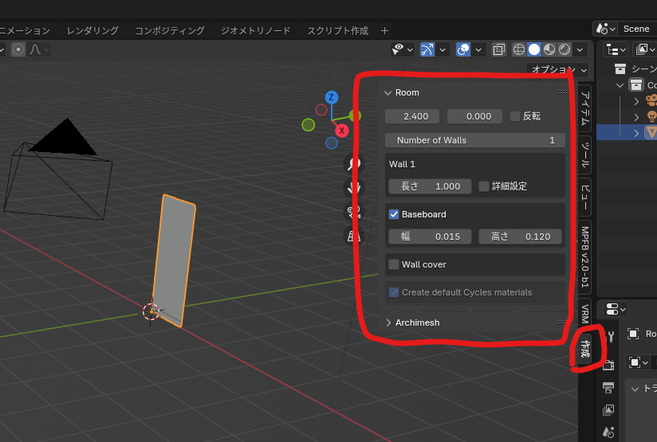Open the Tool properties wrench tab
Image resolution: width=657 pixels, height=442 pixels.
click(610, 336)
